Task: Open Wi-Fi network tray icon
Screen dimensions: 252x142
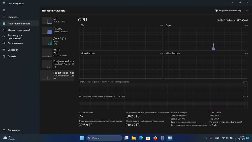Action: (x=223, y=138)
